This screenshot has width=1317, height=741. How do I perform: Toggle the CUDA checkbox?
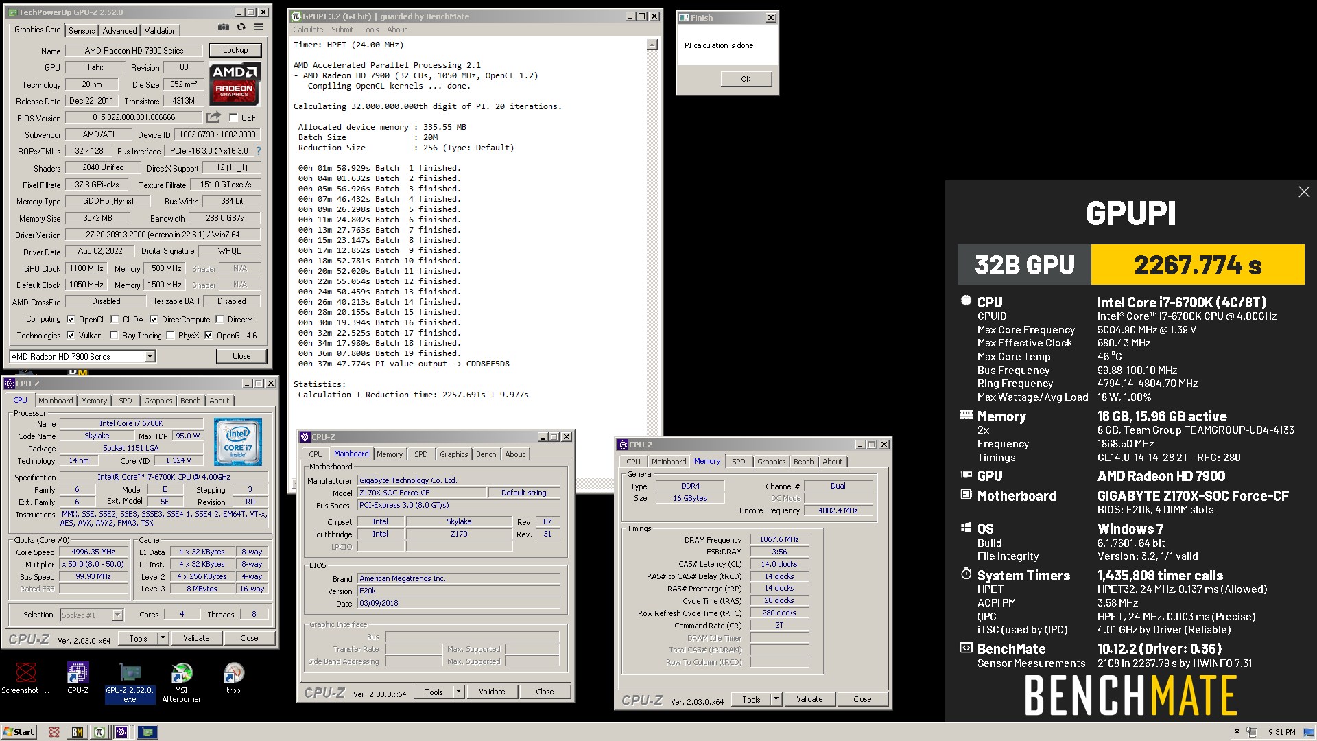[x=114, y=319]
